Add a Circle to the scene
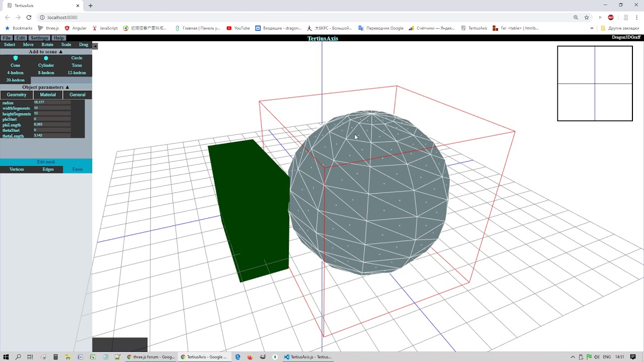 [76, 58]
